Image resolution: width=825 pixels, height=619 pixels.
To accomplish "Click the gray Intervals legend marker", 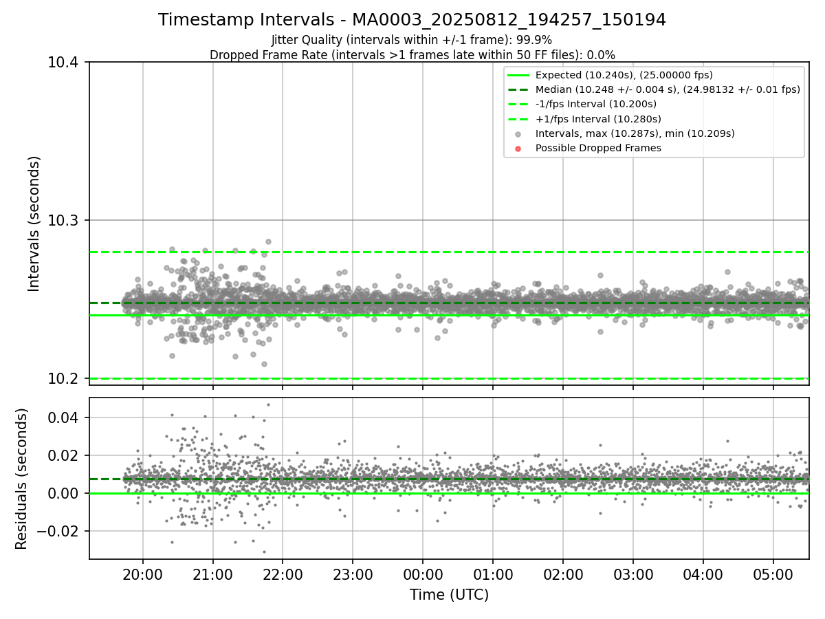I will 518,134.
